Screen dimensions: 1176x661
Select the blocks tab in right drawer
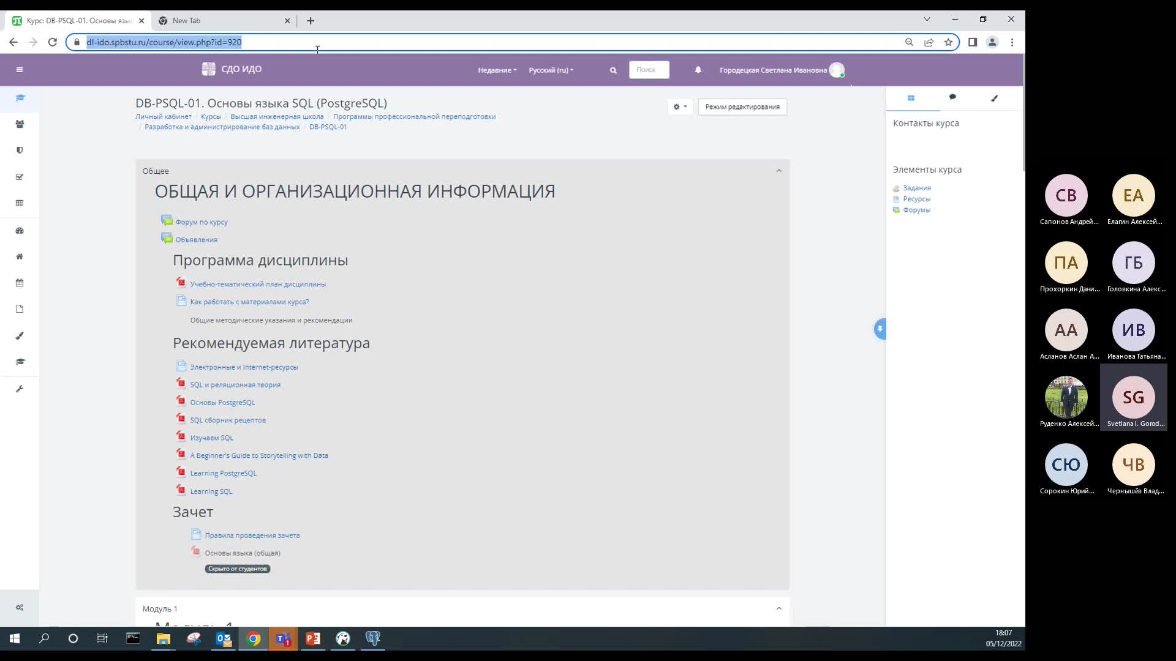pos(911,98)
